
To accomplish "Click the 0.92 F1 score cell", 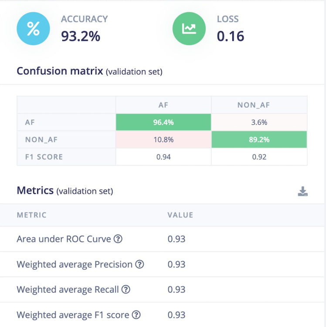I will point(259,157).
